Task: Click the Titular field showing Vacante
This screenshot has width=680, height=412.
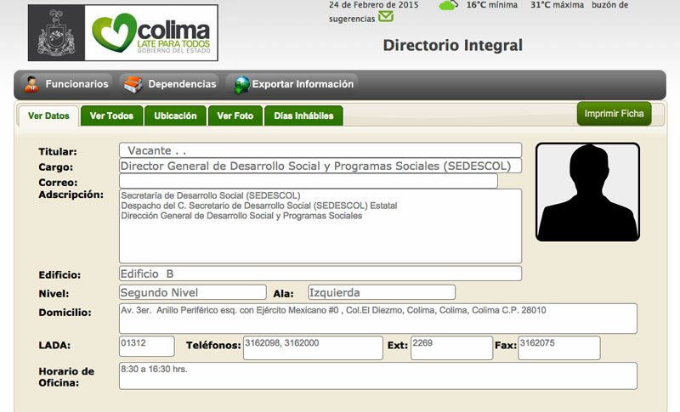Action: (320, 150)
